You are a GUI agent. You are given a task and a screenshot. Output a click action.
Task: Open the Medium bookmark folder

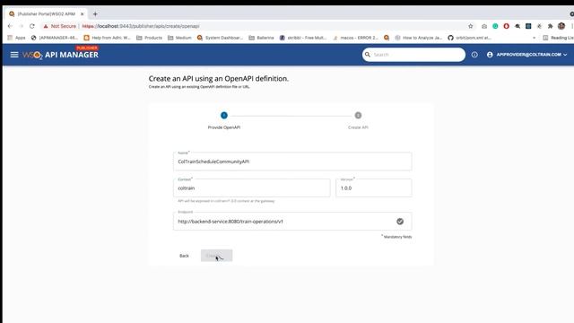pyautogui.click(x=179, y=38)
